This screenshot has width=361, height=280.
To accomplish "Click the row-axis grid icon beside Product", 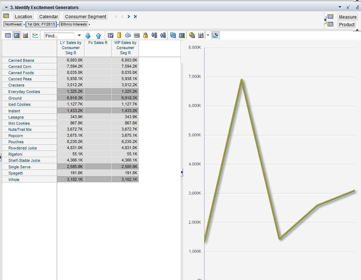I will tap(330, 24).
